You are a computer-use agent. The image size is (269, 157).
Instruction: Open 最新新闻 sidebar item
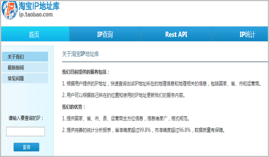pyautogui.click(x=25, y=67)
